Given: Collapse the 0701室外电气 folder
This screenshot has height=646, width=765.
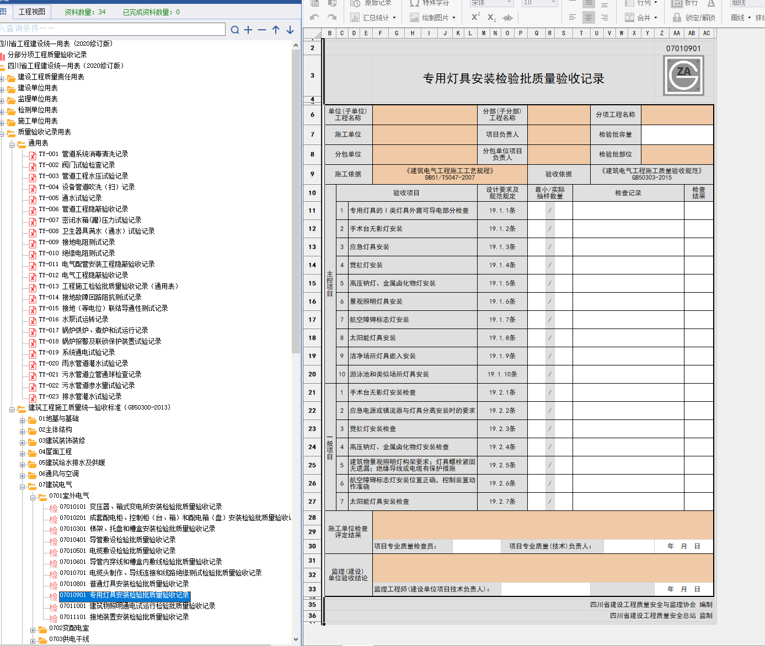Looking at the screenshot, I should coord(33,497).
